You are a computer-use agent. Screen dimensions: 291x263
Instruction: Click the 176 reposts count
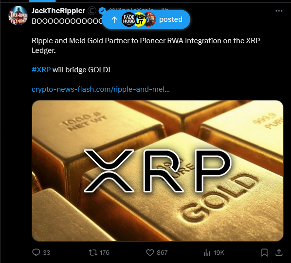click(105, 253)
